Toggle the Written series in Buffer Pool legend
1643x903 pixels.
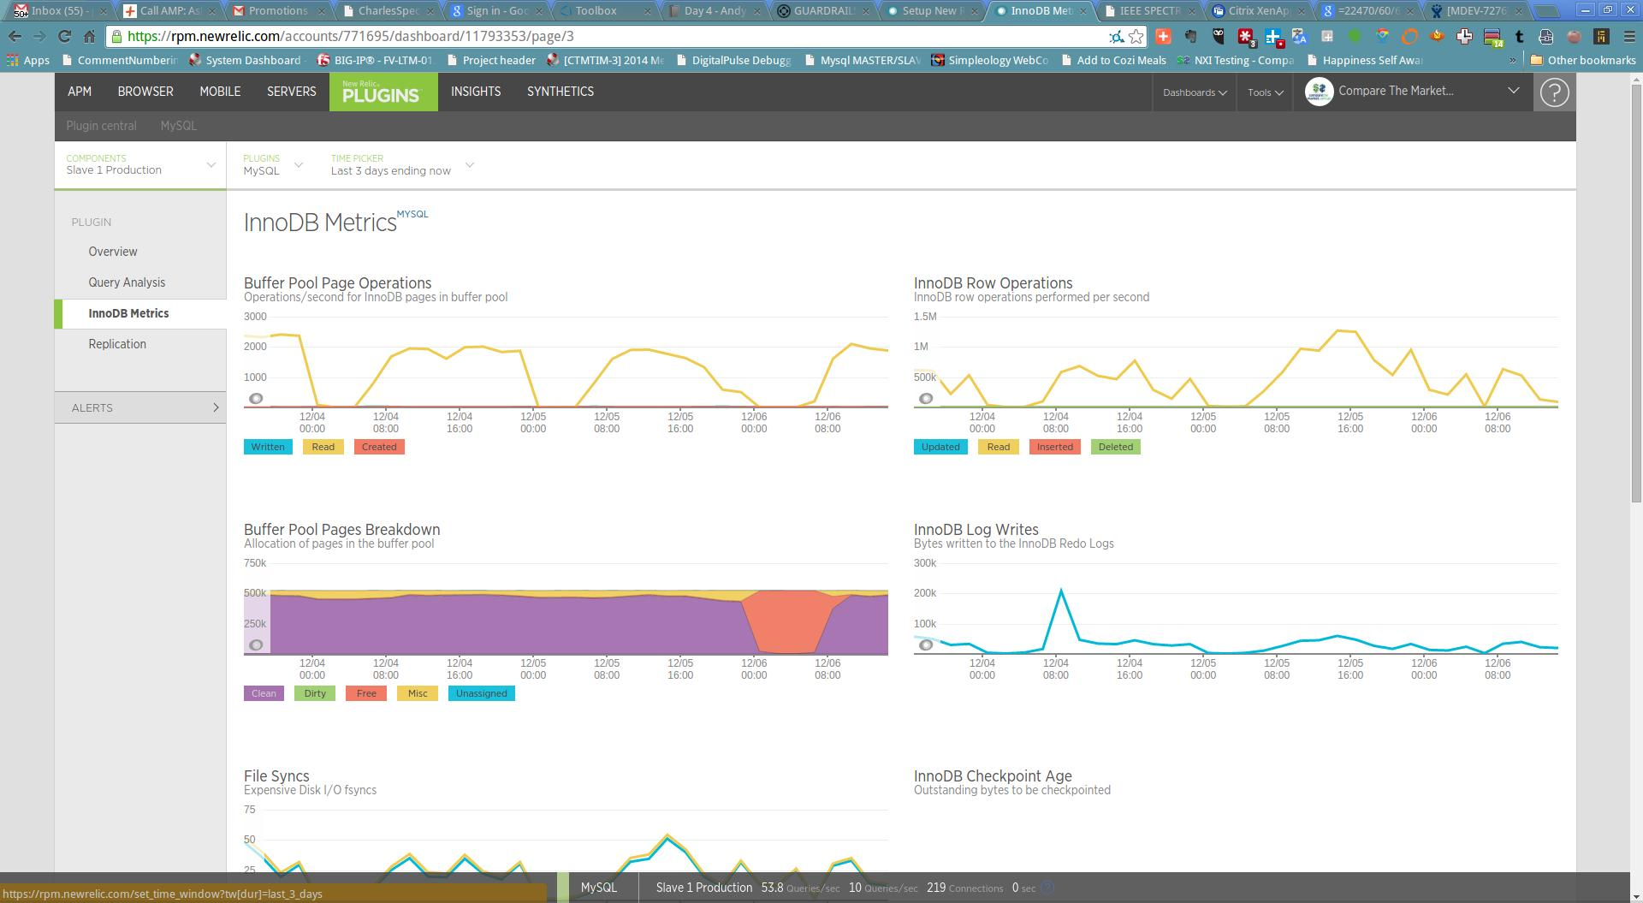268,447
